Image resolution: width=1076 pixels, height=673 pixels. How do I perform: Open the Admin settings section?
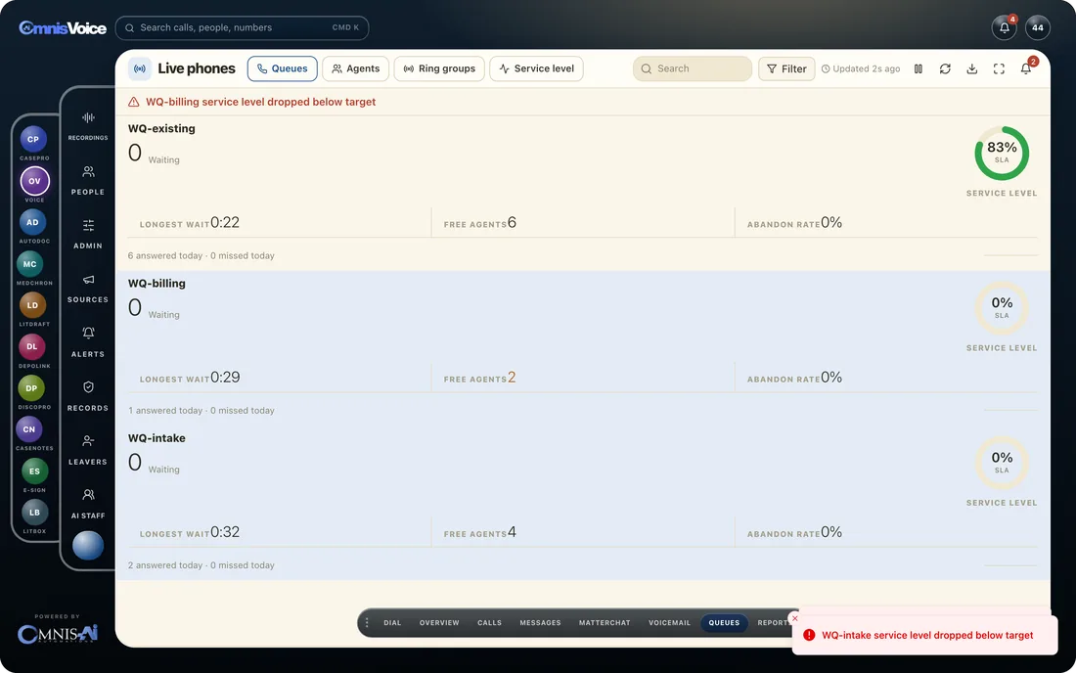(x=88, y=234)
